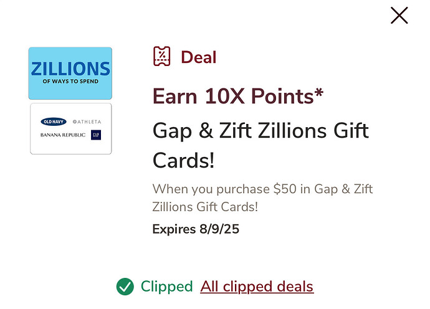This screenshot has width=430, height=309.
Task: Click the Gap brands gift card image
Action: coord(71,128)
